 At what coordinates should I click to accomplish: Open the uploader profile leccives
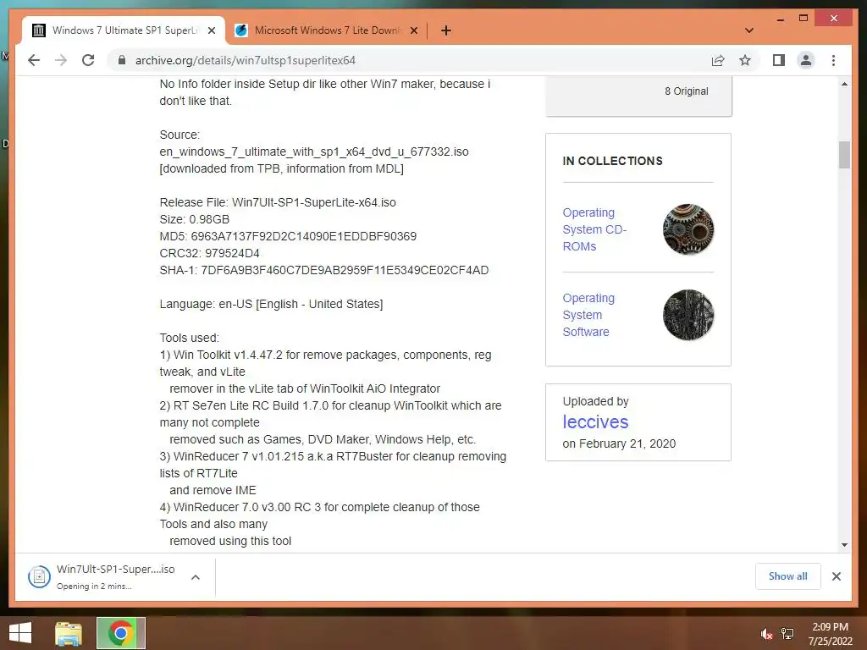pos(595,421)
